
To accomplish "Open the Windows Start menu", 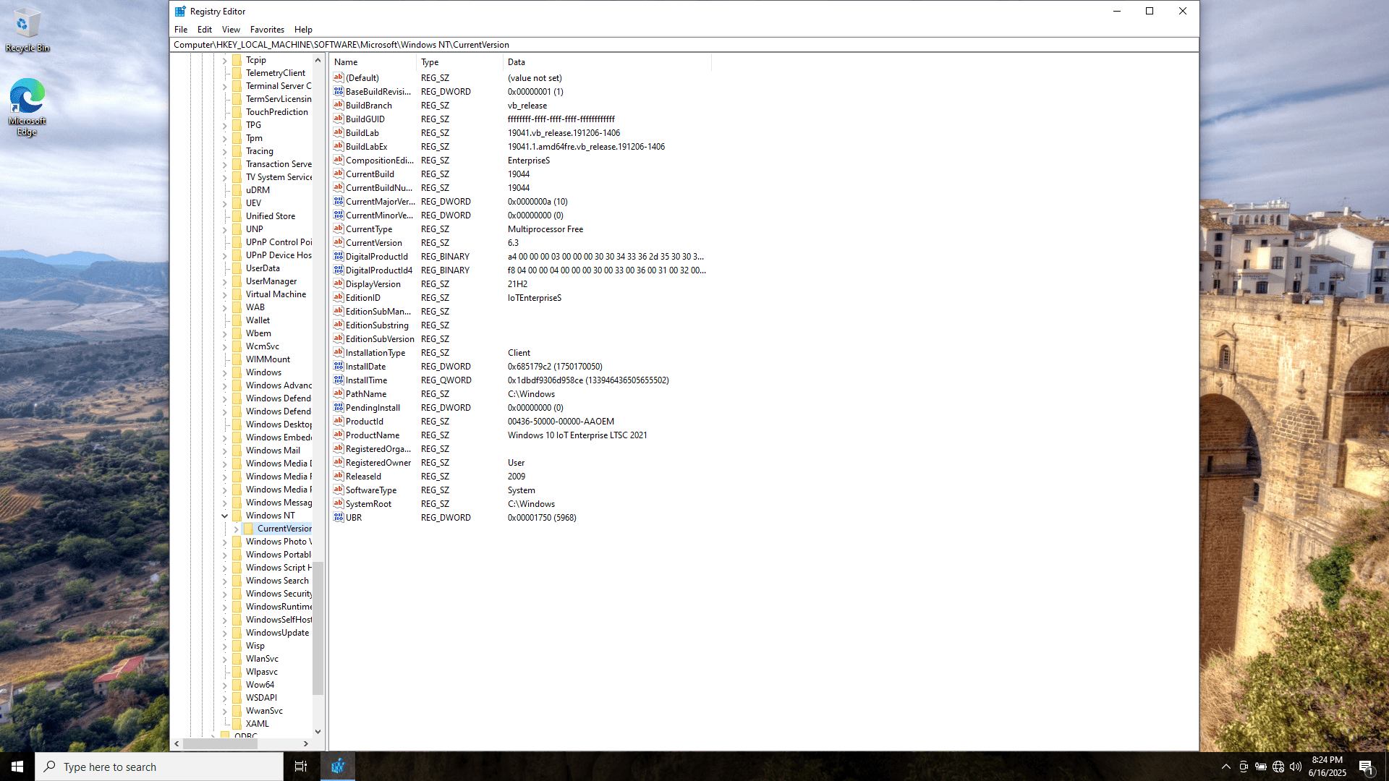I will click(x=17, y=767).
